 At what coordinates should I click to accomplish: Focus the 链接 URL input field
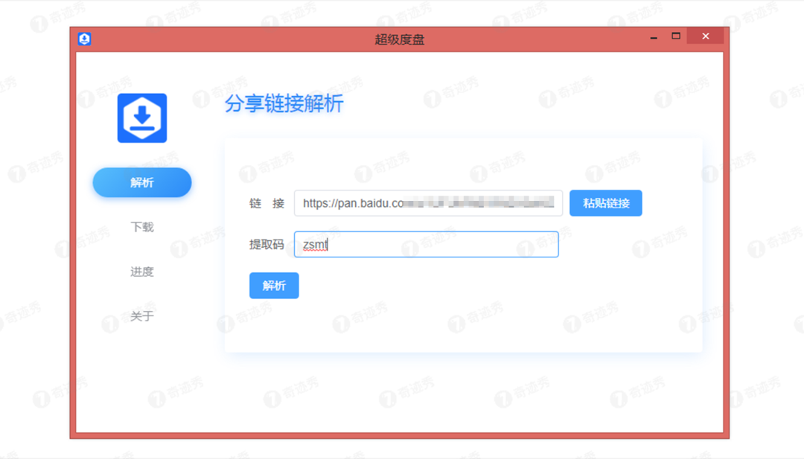pyautogui.click(x=428, y=203)
